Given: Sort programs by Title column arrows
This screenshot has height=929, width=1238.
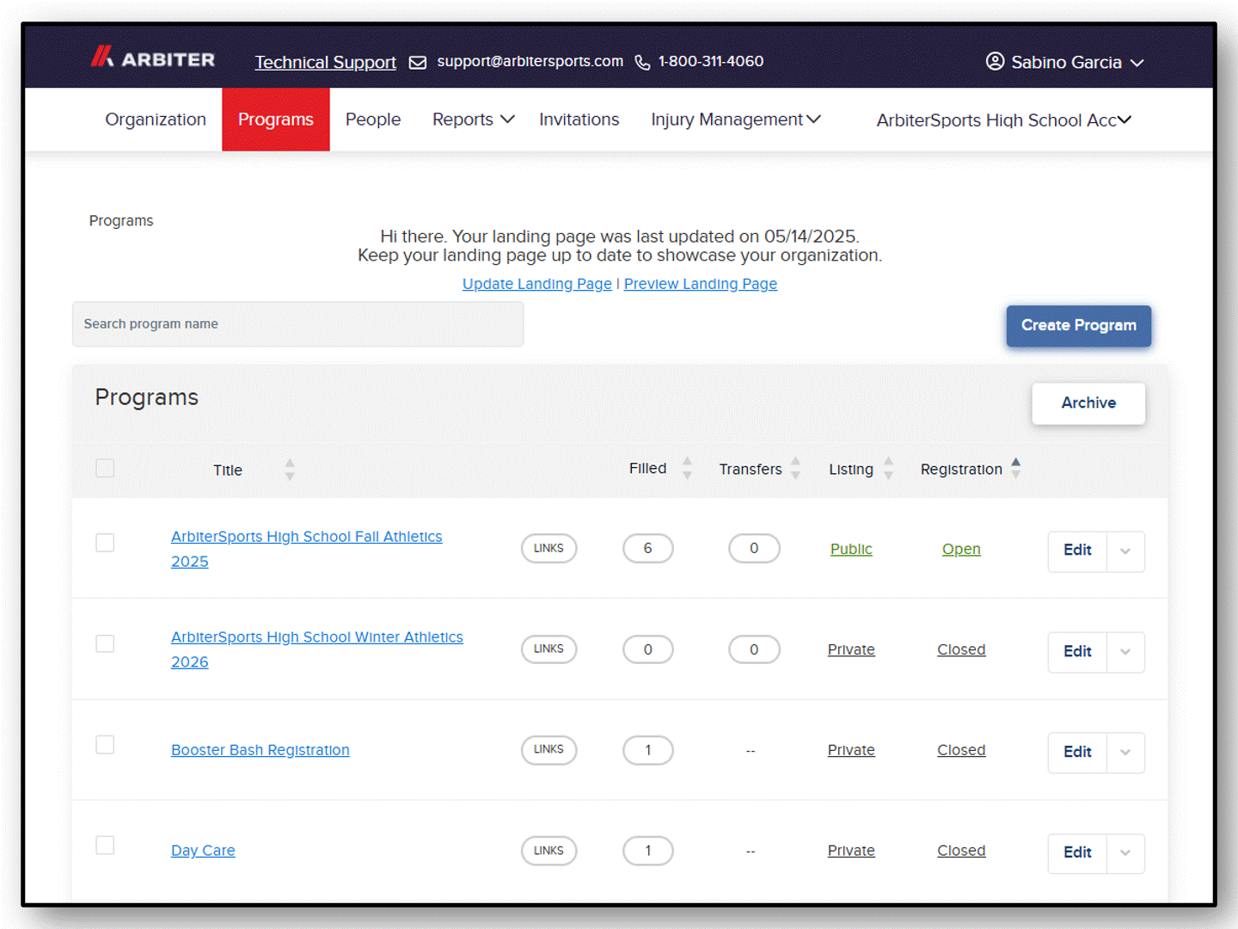Looking at the screenshot, I should pos(290,469).
